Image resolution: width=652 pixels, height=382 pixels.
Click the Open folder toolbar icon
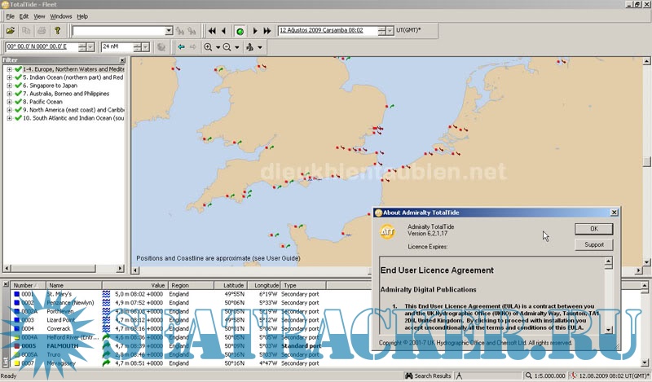tap(11, 31)
